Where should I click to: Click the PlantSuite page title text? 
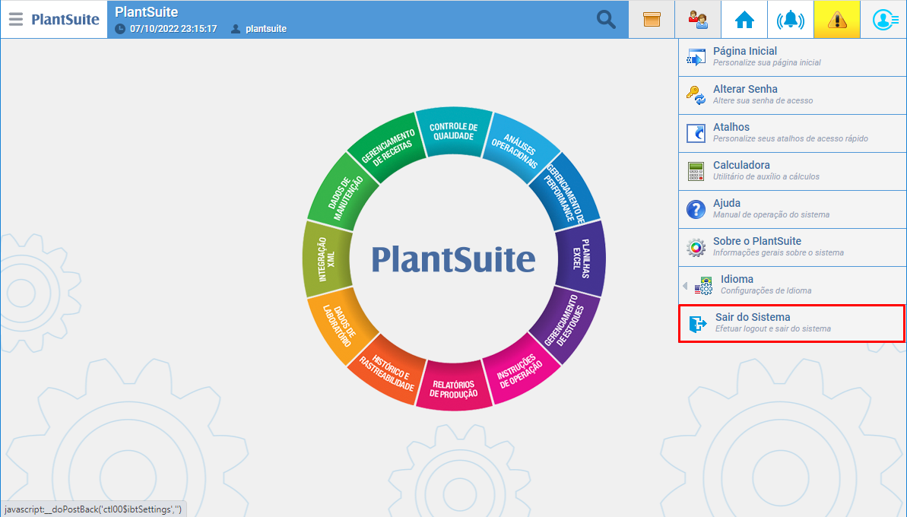(x=146, y=11)
